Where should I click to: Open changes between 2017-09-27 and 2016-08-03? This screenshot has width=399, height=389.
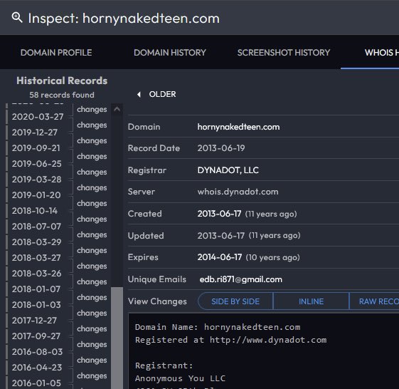point(92,344)
